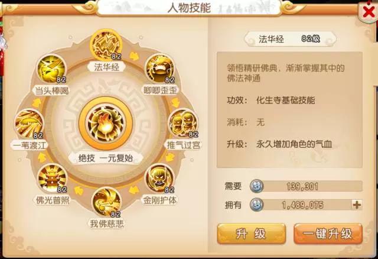
Task: Select the 佛光普照 skill icon
Action: click(x=53, y=178)
